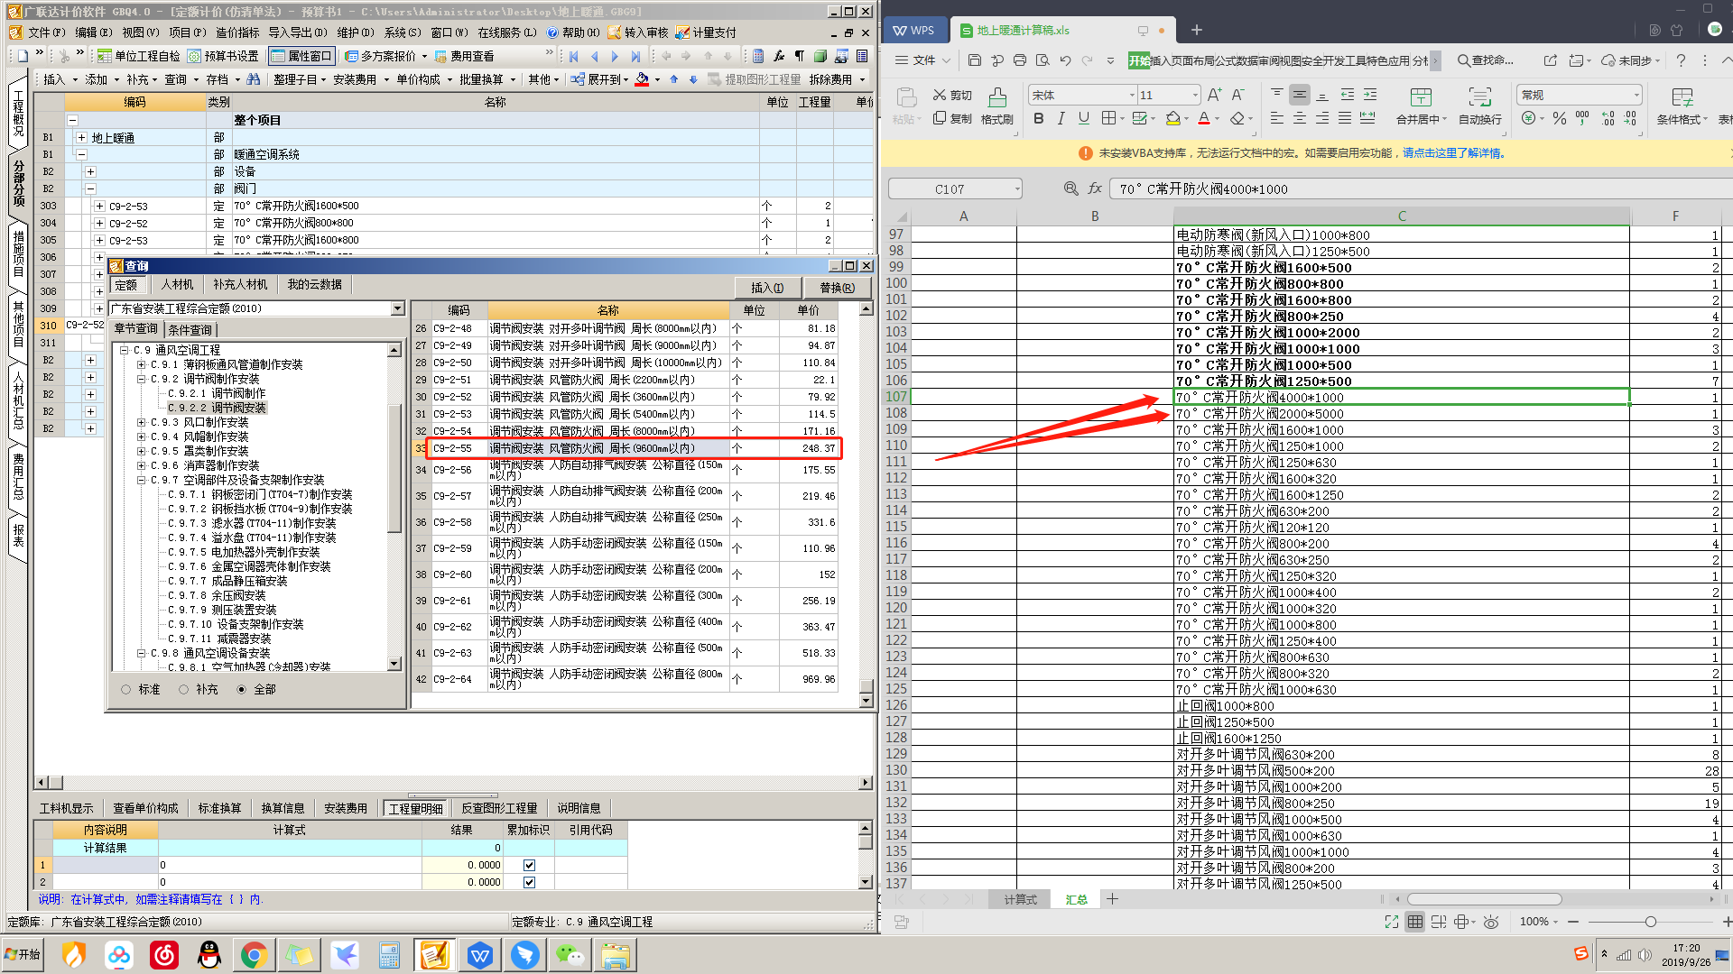This screenshot has height=974, width=1733.
Task: Jump to first record navigation icon
Action: [x=573, y=56]
